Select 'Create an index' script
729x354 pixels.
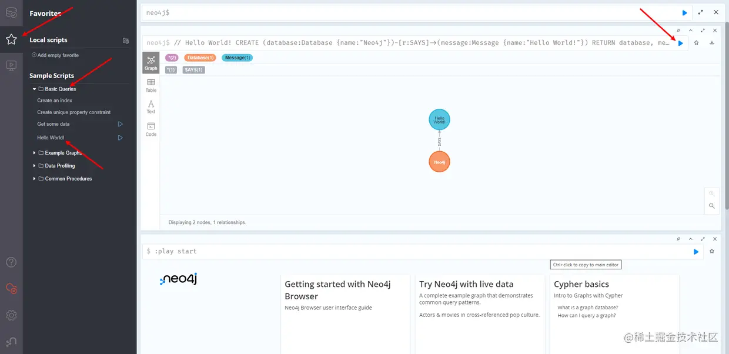pos(55,101)
